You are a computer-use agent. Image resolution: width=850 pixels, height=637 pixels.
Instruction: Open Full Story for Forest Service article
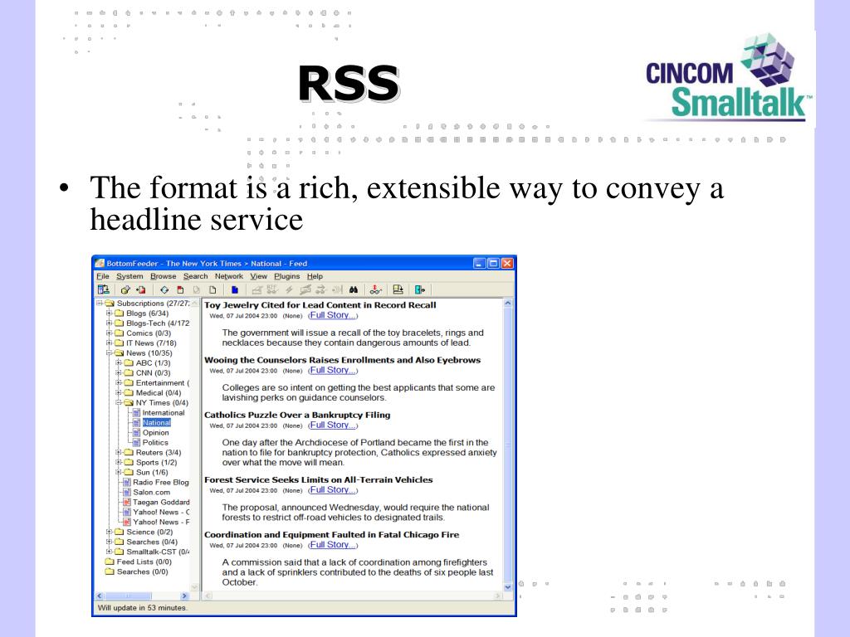(332, 489)
